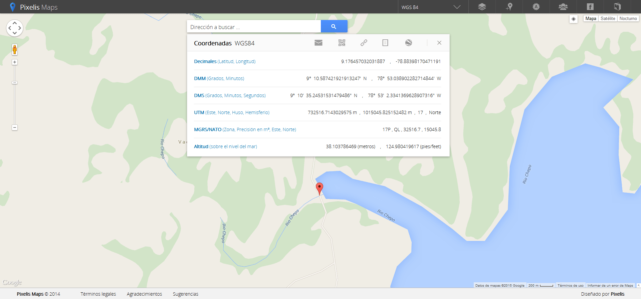Click the Coordenadas WGS84 panel title
The height and width of the screenshot is (299, 641).
224,43
